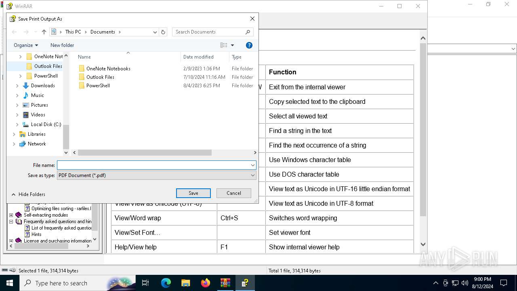
Task: Expand Self-extracting modules help section
Action: (x=11, y=215)
